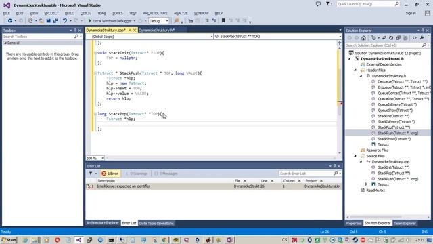Open the BUILD menu
The height and width of the screenshot is (244, 433).
coord(69,13)
